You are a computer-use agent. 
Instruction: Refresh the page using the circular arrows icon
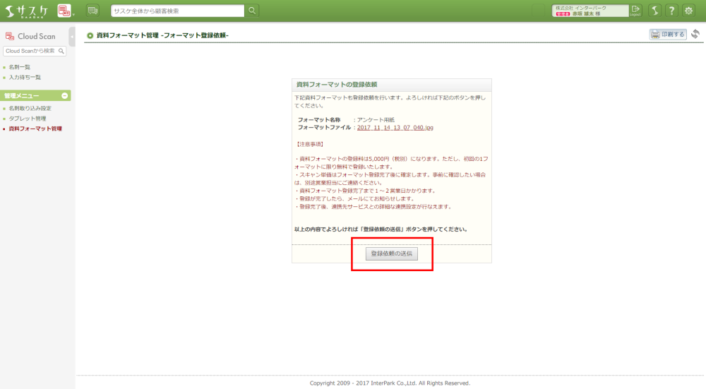tap(695, 35)
